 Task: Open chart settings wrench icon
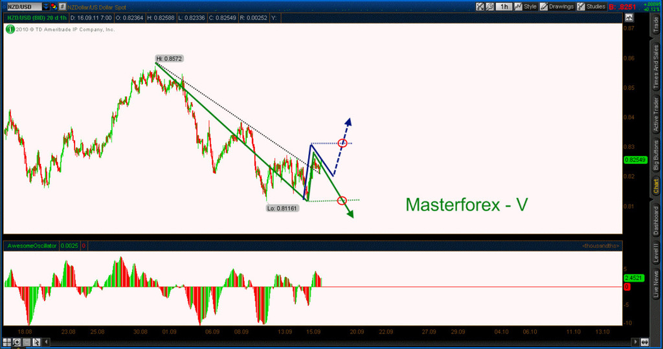coord(489,6)
